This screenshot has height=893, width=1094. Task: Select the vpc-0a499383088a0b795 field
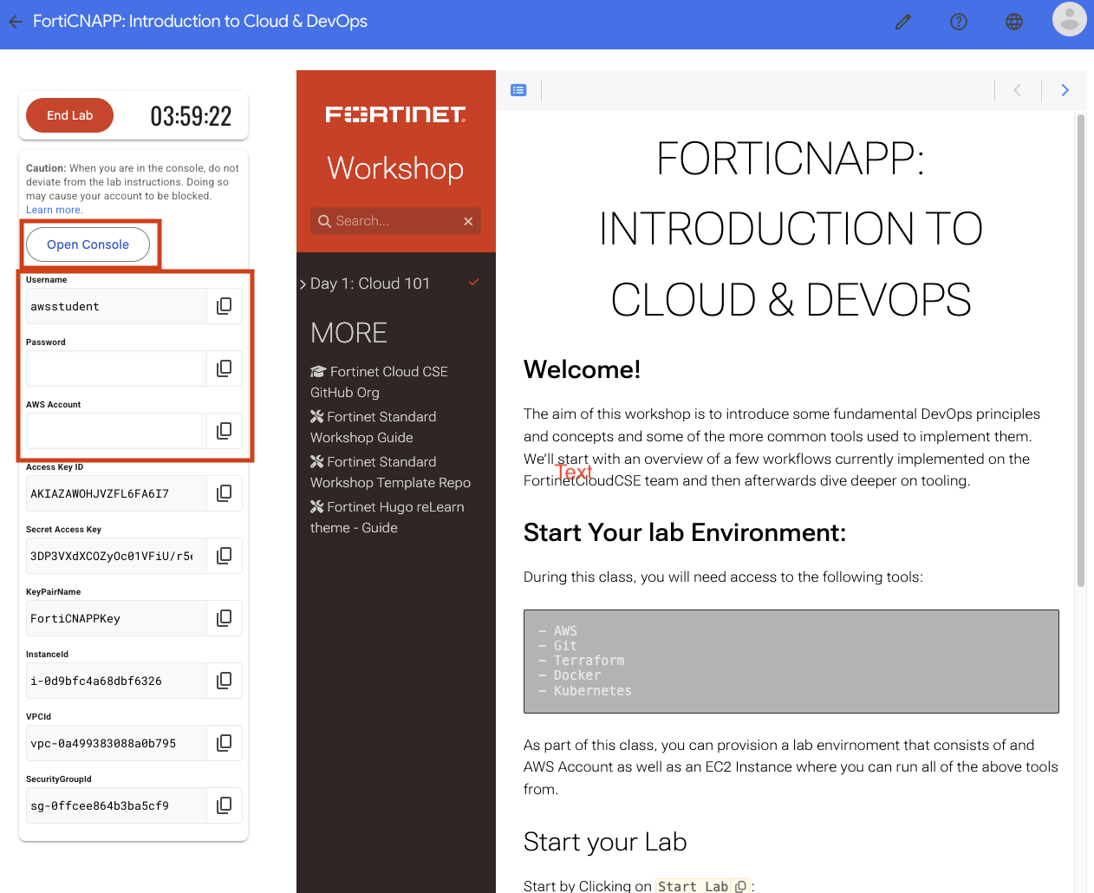tap(116, 743)
